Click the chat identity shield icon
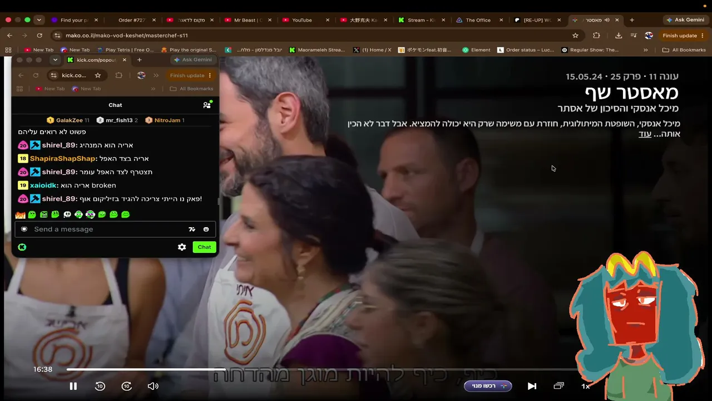 tap(24, 229)
